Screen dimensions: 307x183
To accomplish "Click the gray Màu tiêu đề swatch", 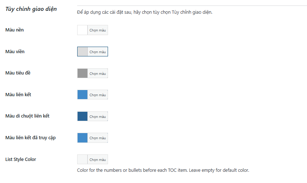I will pyautogui.click(x=83, y=73).
